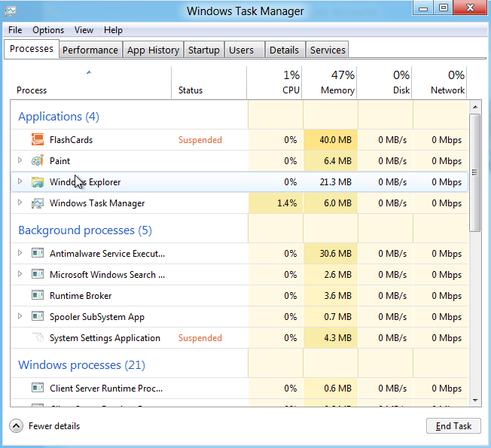Sort by the Memory column header
The height and width of the screenshot is (448, 491).
pos(329,83)
